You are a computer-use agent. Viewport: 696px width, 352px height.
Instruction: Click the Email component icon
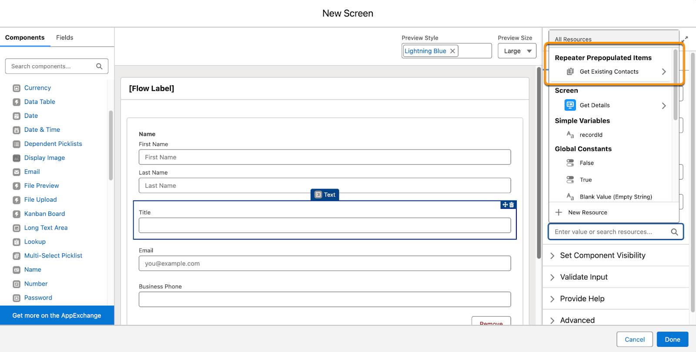coord(17,172)
